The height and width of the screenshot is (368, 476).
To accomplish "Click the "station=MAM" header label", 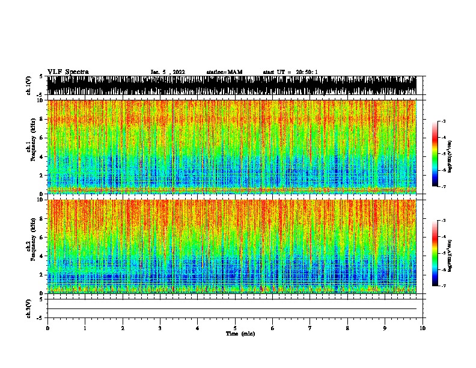I will [x=224, y=72].
